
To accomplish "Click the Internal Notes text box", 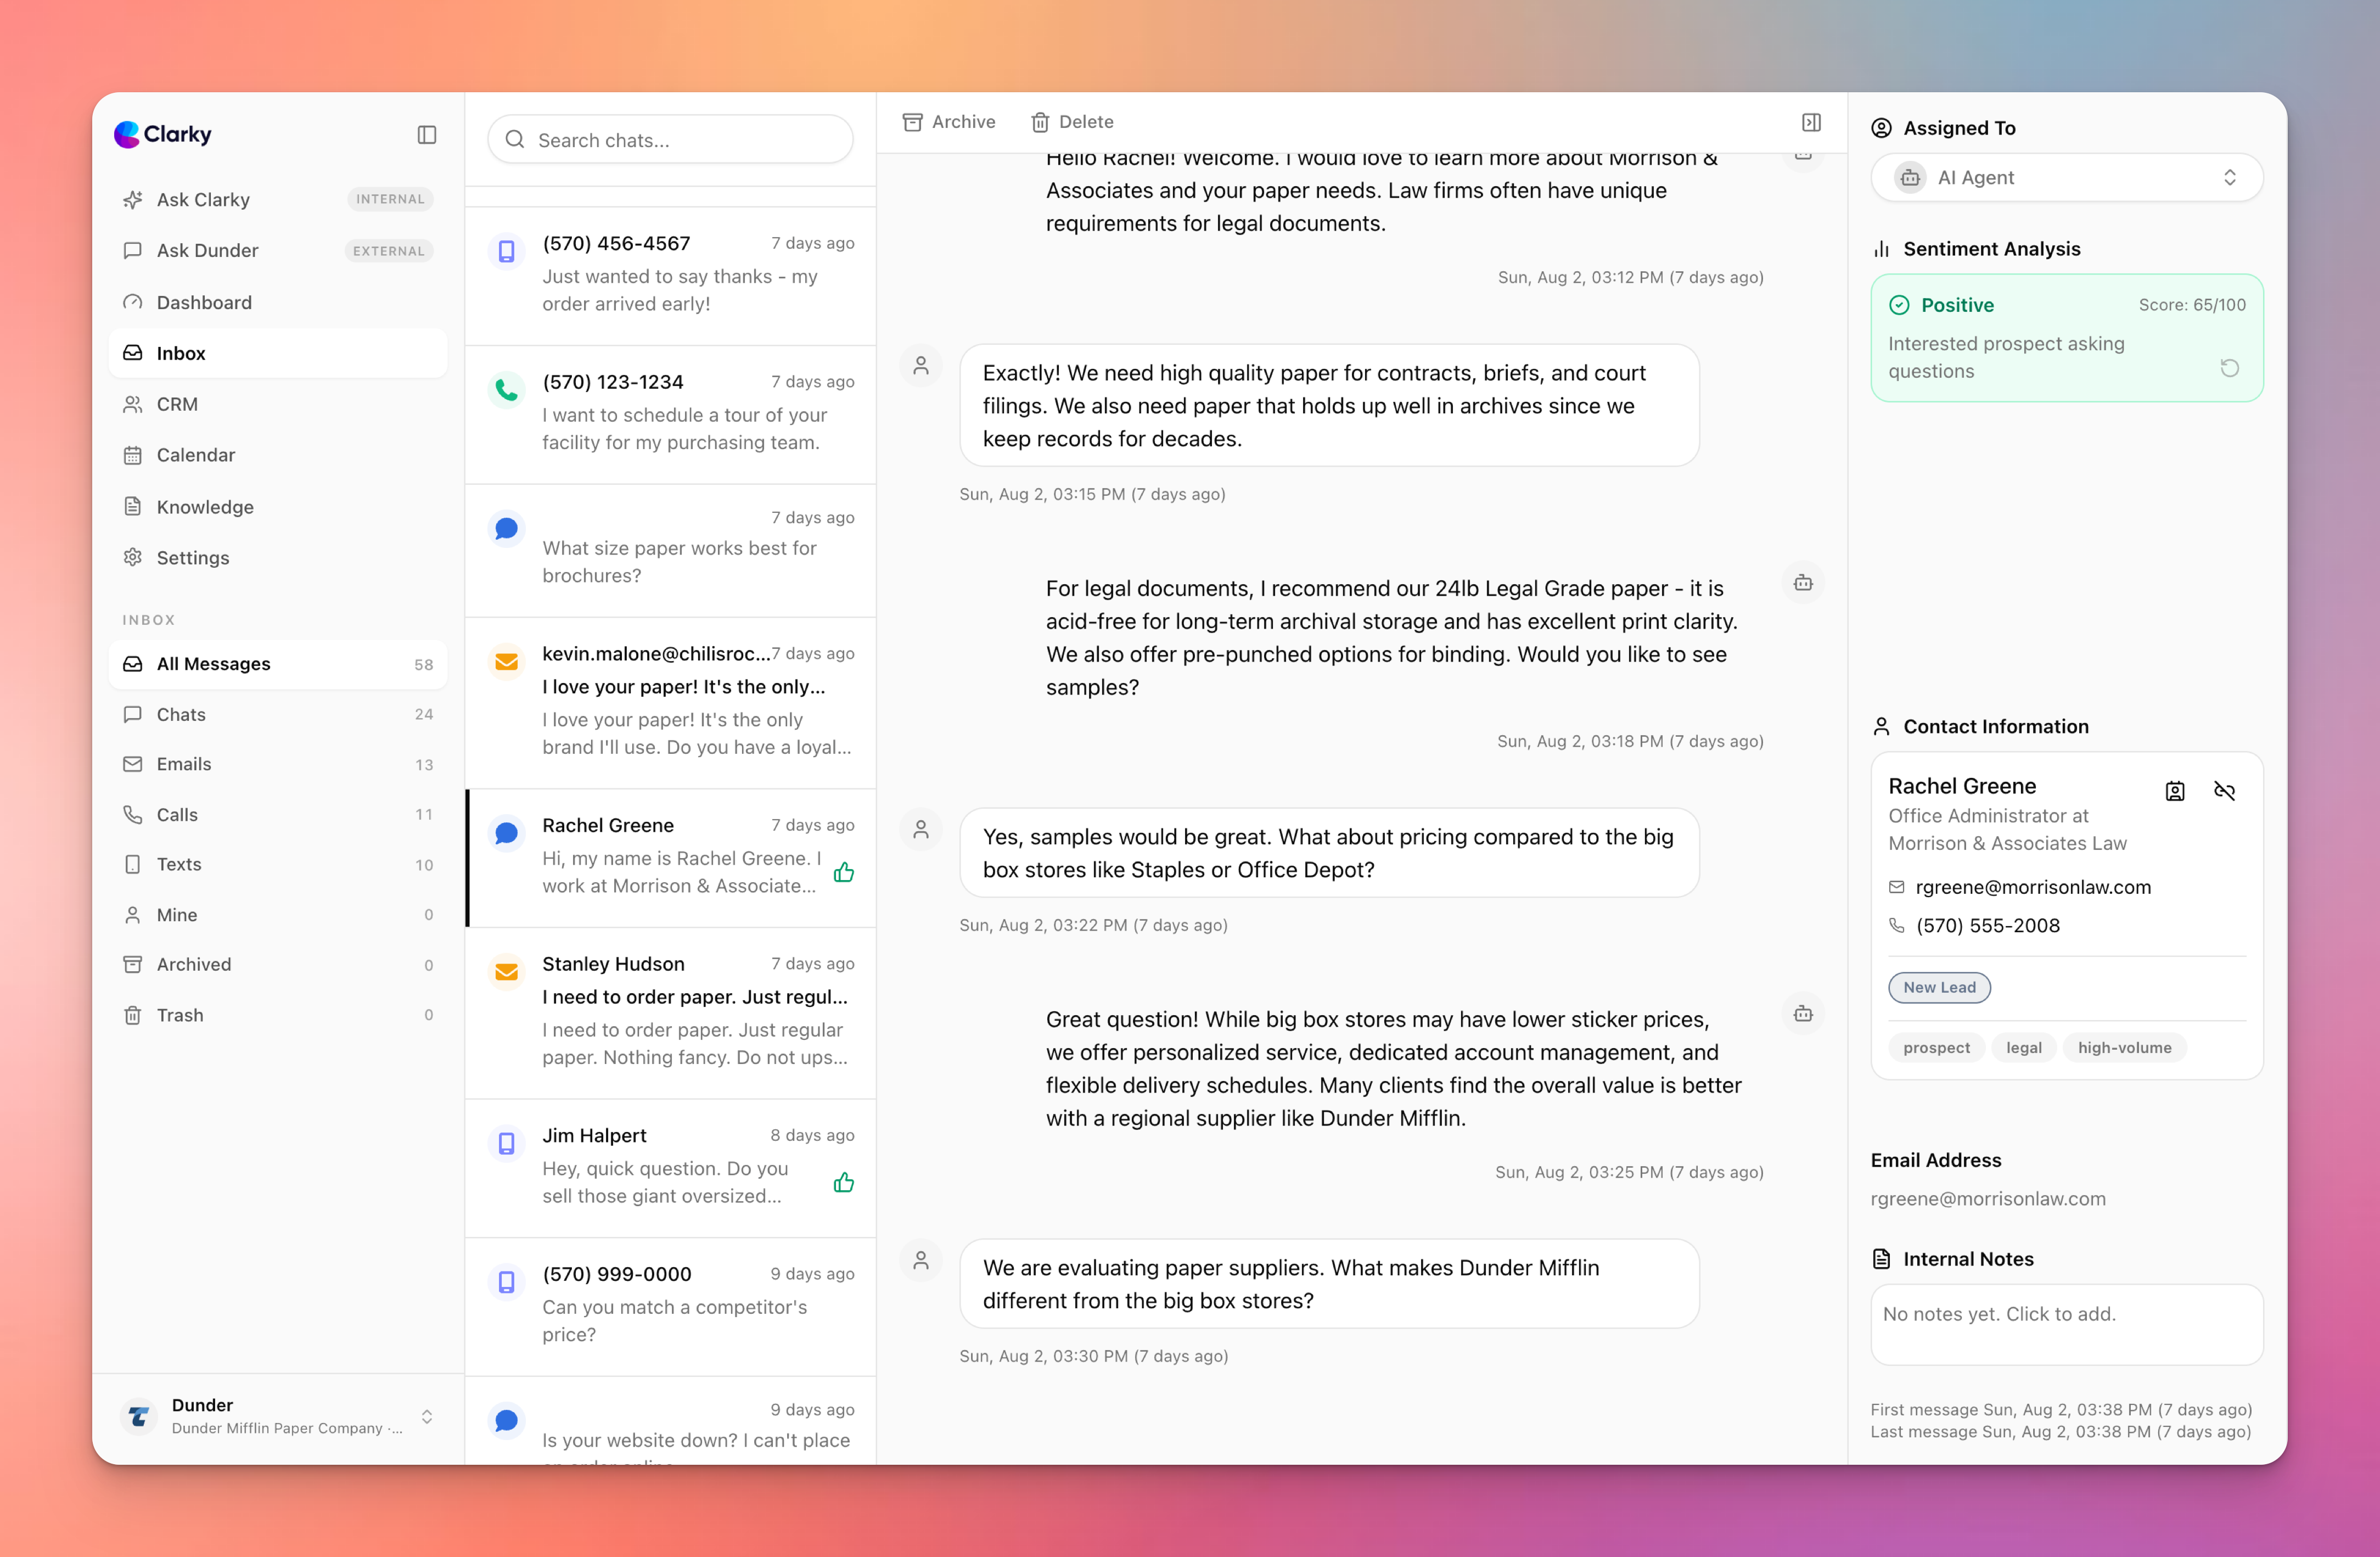I will [2066, 1324].
